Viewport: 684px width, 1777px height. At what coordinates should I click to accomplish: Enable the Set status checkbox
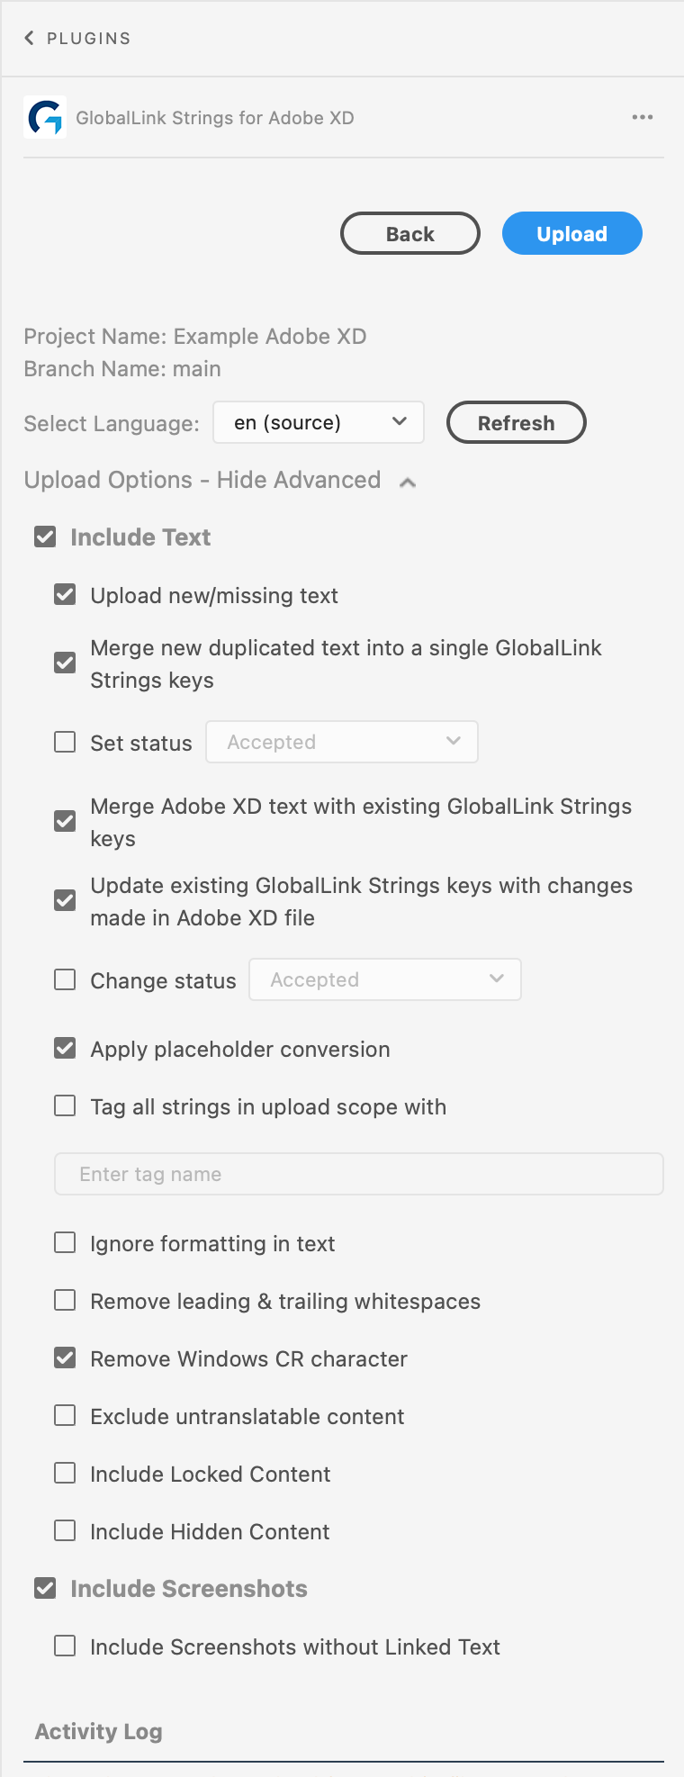(x=65, y=742)
